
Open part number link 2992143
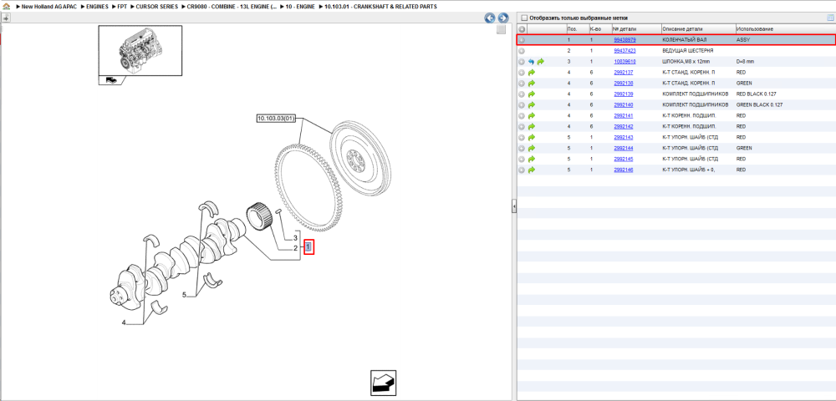624,137
